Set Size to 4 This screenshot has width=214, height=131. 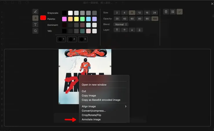pyautogui.click(x=124, y=13)
